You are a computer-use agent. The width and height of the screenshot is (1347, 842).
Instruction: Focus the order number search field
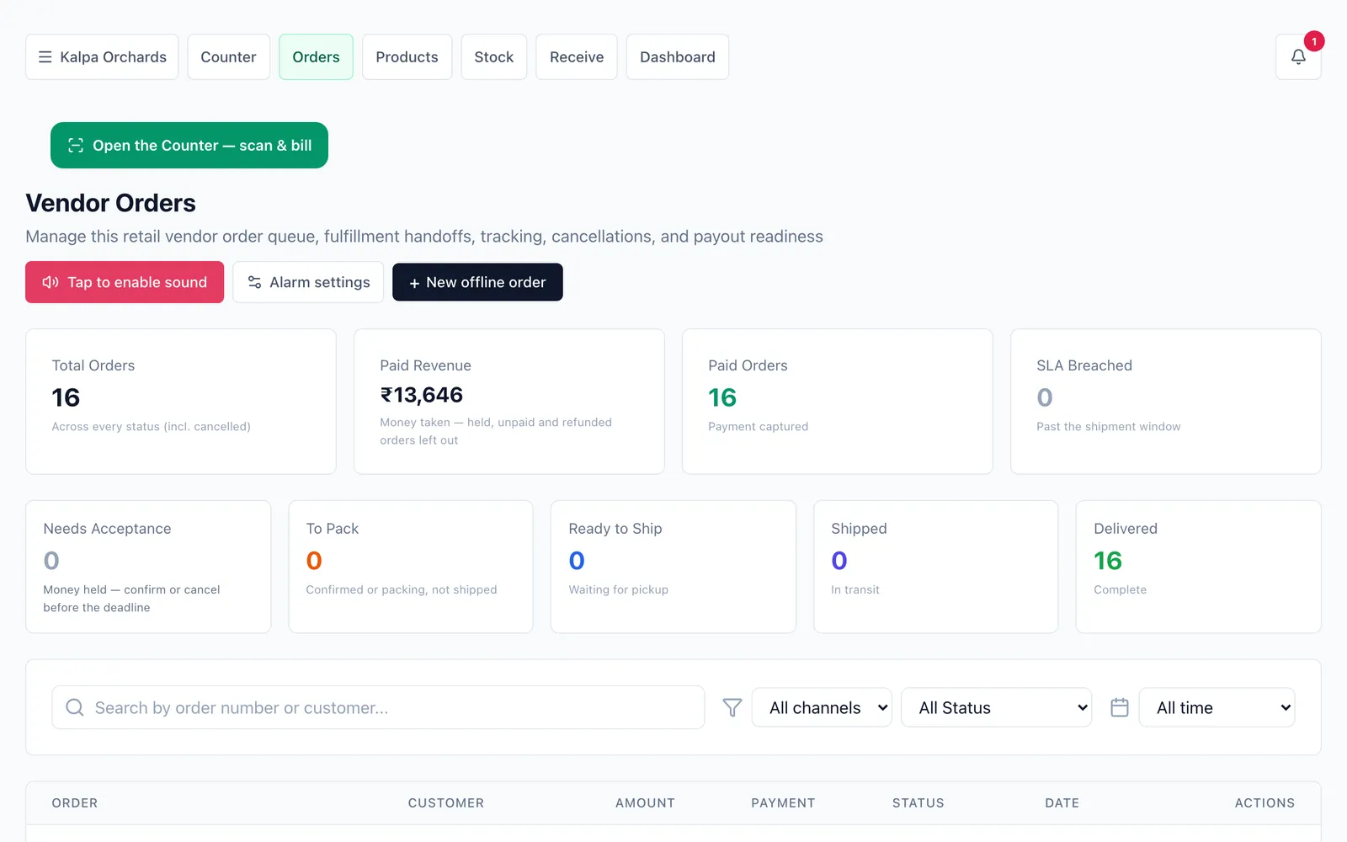pyautogui.click(x=378, y=708)
